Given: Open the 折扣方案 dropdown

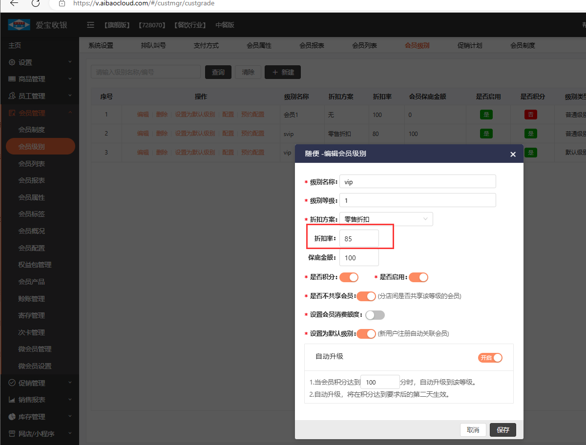Looking at the screenshot, I should coord(386,219).
